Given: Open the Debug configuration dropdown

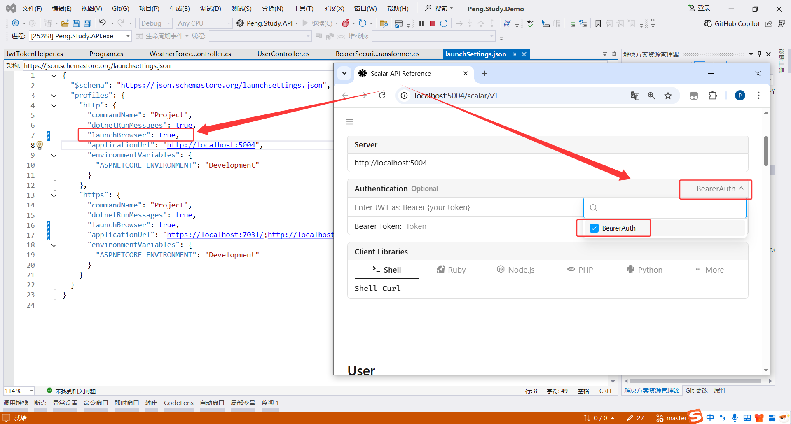Looking at the screenshot, I should point(155,23).
